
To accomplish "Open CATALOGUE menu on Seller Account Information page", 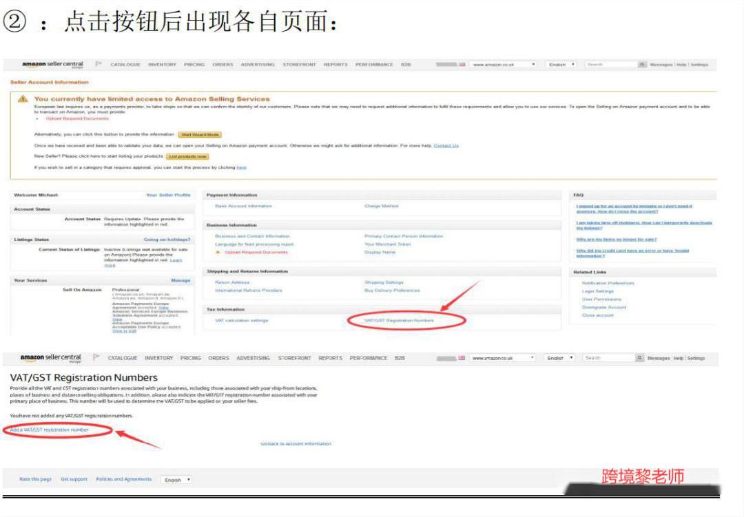I will coord(125,65).
